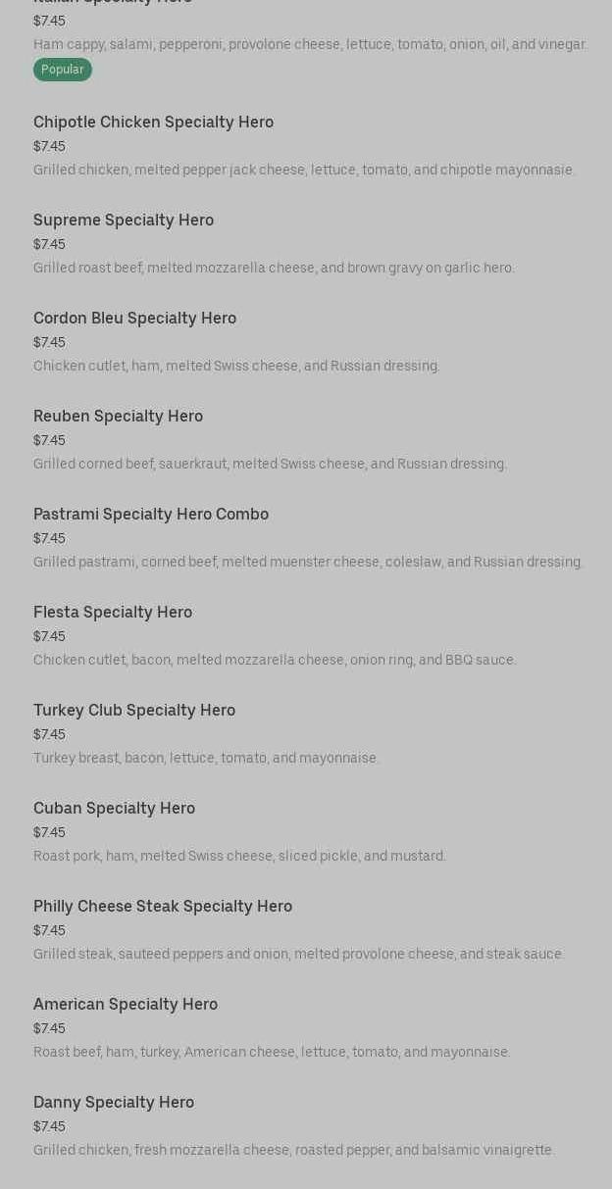Select Reuben Specialty Hero
This screenshot has width=612, height=1189.
pos(118,417)
